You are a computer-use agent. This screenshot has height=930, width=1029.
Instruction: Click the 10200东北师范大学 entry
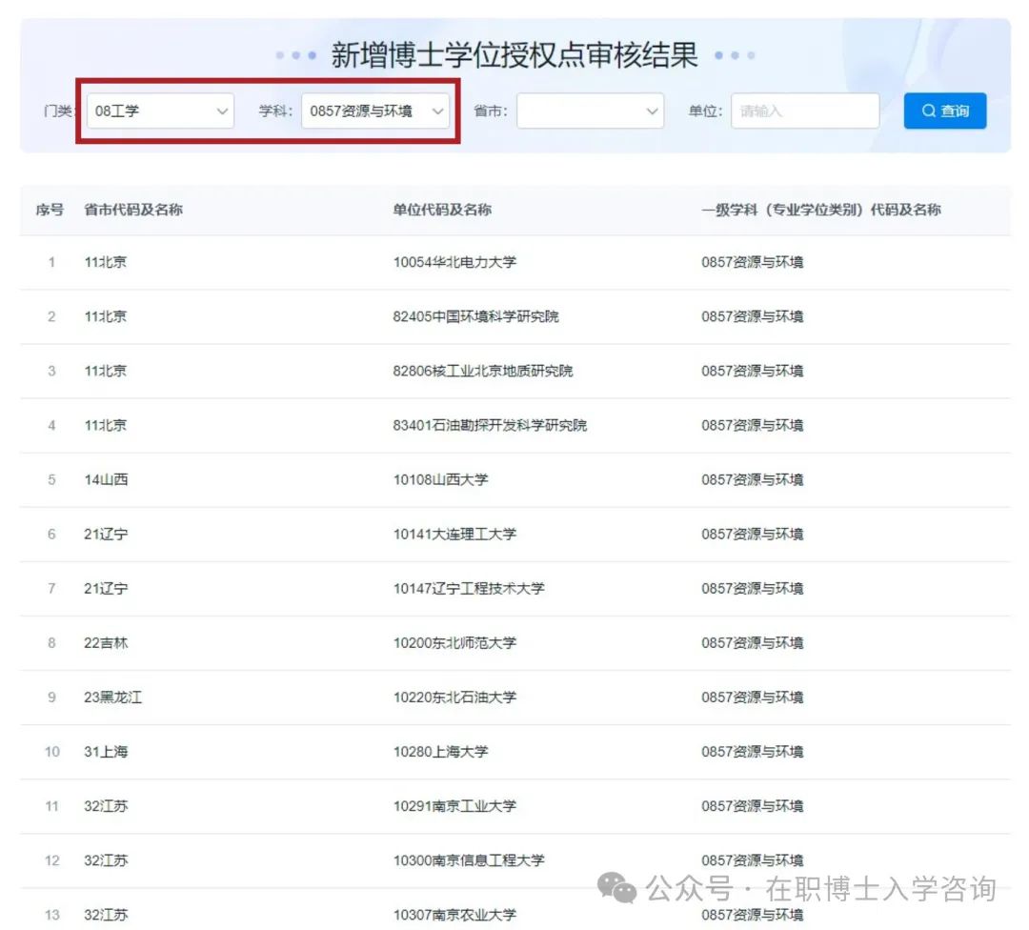pyautogui.click(x=454, y=643)
